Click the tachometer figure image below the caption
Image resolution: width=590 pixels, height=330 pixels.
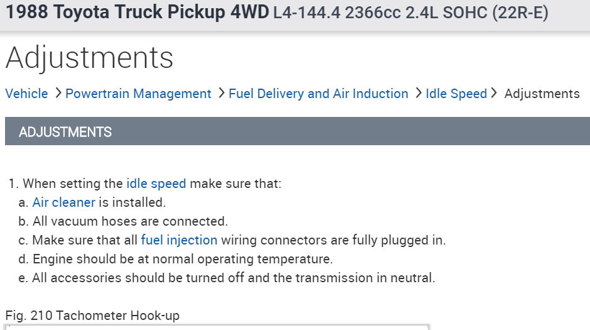[217, 327]
